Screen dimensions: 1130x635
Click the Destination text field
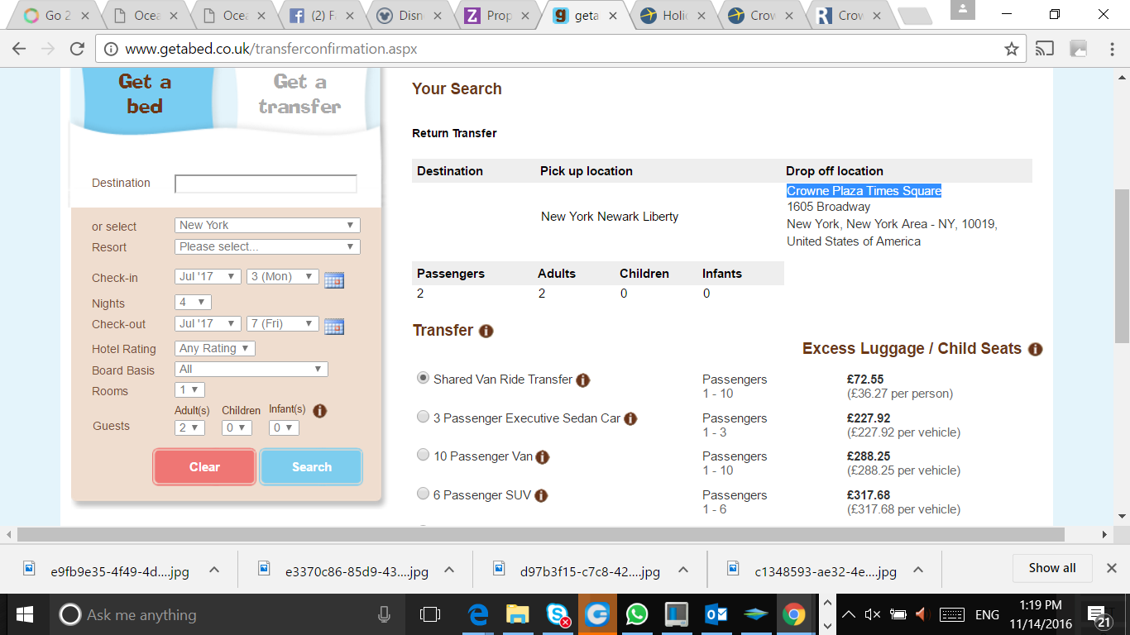pyautogui.click(x=266, y=184)
